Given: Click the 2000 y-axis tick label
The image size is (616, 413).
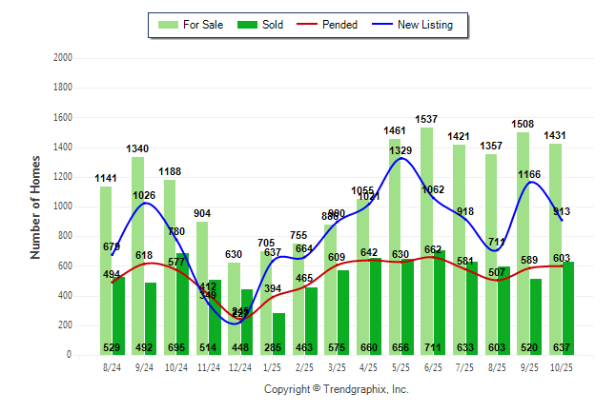Looking at the screenshot, I should coord(63,58).
